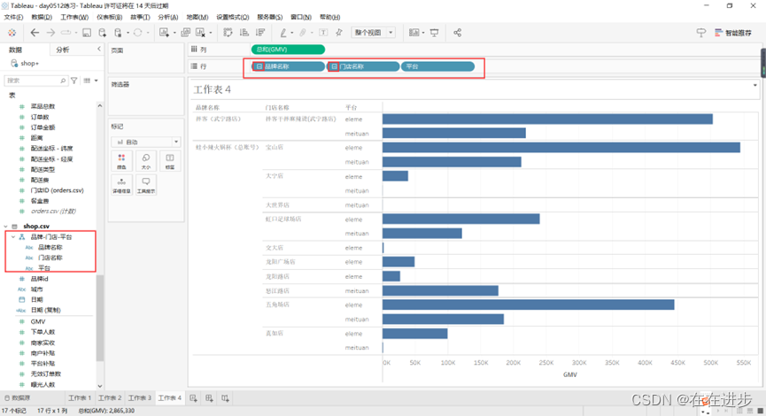Click the Tableau start page logo icon
This screenshot has width=766, height=416.
(x=12, y=33)
